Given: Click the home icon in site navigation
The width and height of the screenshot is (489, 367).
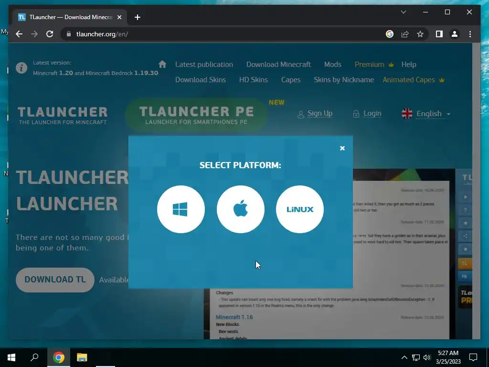Looking at the screenshot, I should [x=162, y=64].
